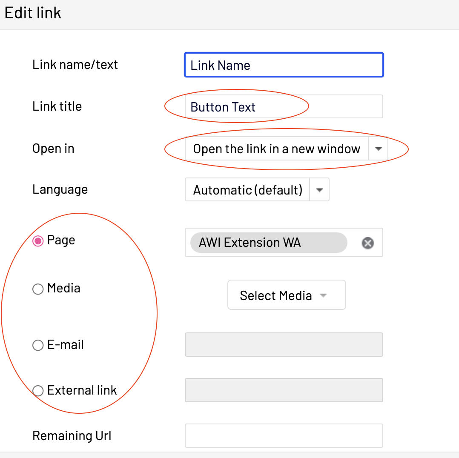Click the 'Automatic (default)' language value
The height and width of the screenshot is (458, 459).
coord(248,190)
